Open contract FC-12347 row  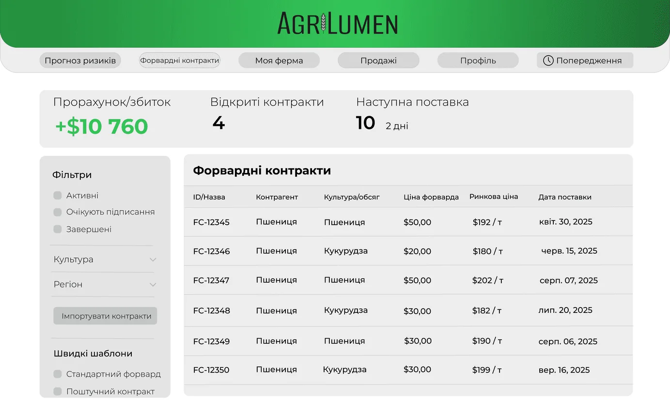coord(408,280)
